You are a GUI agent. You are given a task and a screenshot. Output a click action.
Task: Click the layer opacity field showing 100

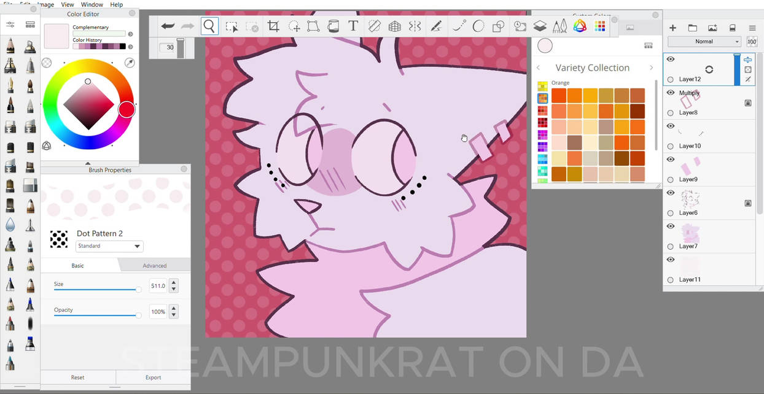(752, 42)
